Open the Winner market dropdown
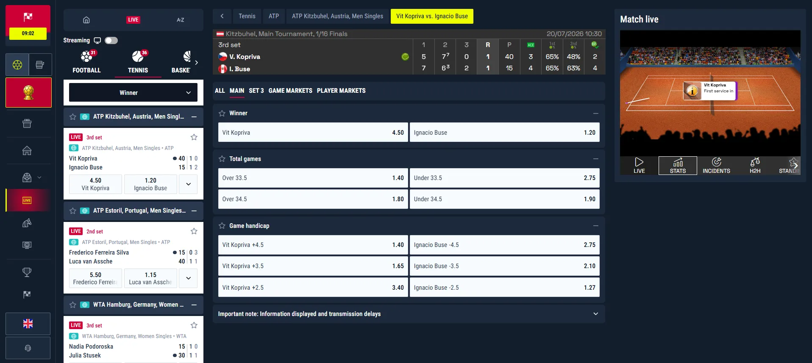 133,92
